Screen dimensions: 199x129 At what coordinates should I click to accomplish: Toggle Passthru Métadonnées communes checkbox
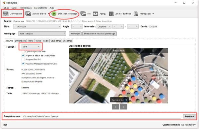point(23,64)
